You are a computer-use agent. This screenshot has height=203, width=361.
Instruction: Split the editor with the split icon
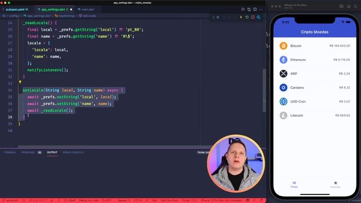(255, 10)
